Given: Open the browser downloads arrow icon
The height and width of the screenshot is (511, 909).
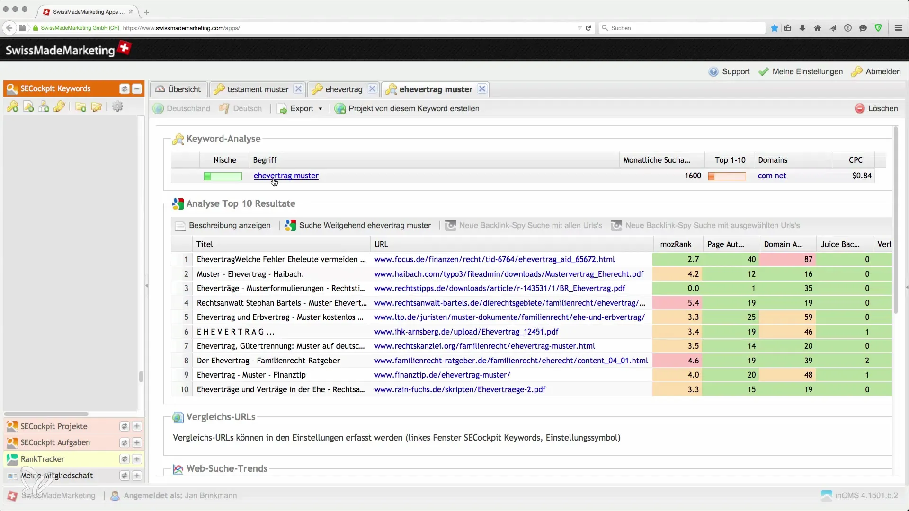Looking at the screenshot, I should (802, 28).
